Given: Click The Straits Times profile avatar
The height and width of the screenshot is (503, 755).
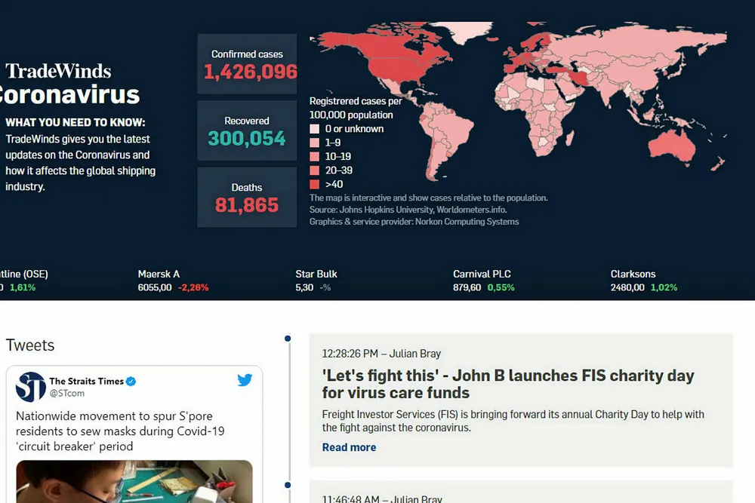Looking at the screenshot, I should click(x=31, y=387).
